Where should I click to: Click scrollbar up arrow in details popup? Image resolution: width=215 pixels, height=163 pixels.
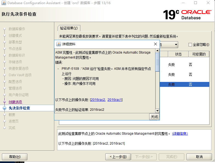157,51
